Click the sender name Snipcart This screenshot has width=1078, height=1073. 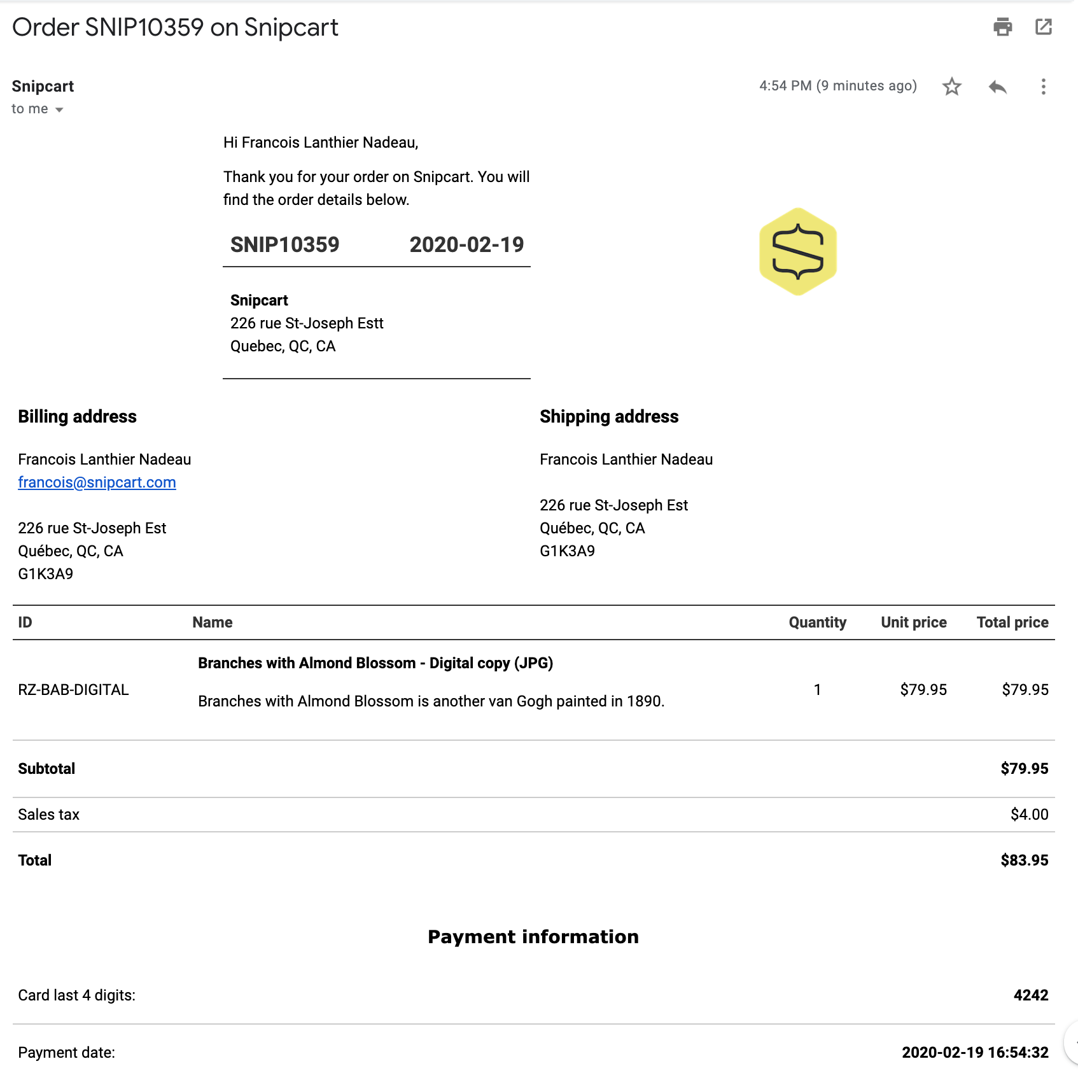click(43, 86)
